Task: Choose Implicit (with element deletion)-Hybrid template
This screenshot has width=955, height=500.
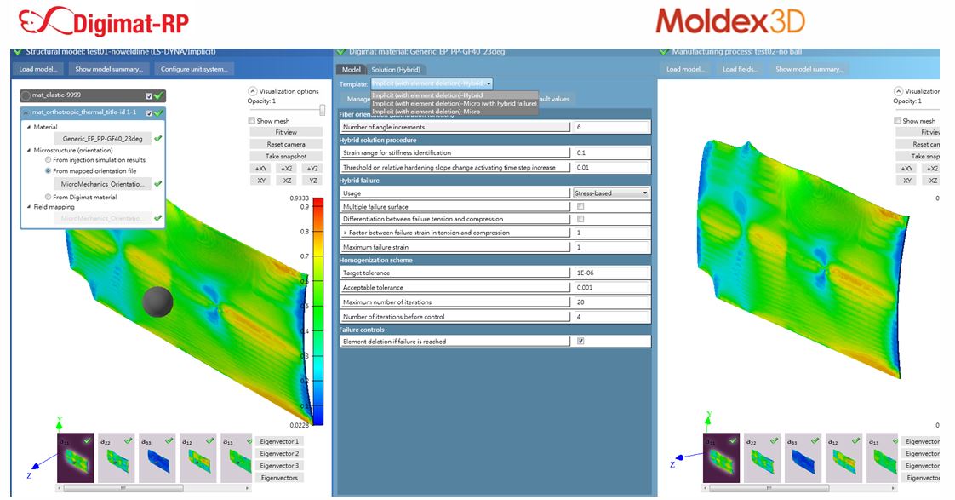Action: pyautogui.click(x=455, y=95)
